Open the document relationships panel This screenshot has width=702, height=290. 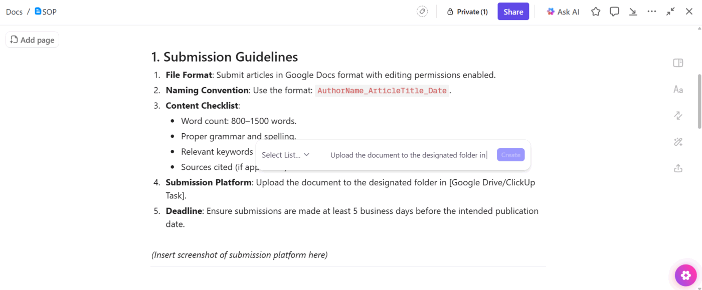tap(678, 115)
